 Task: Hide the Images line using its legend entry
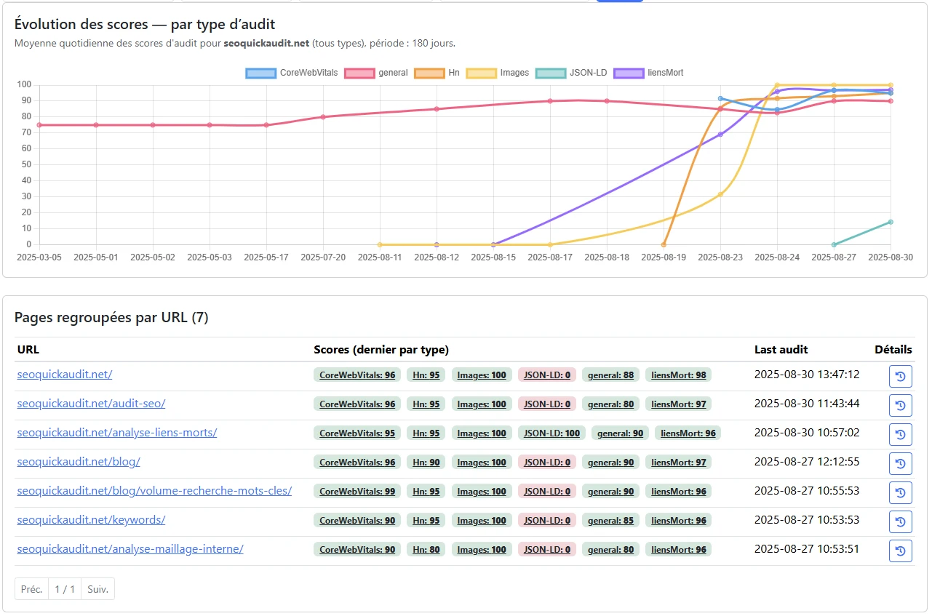pos(499,73)
